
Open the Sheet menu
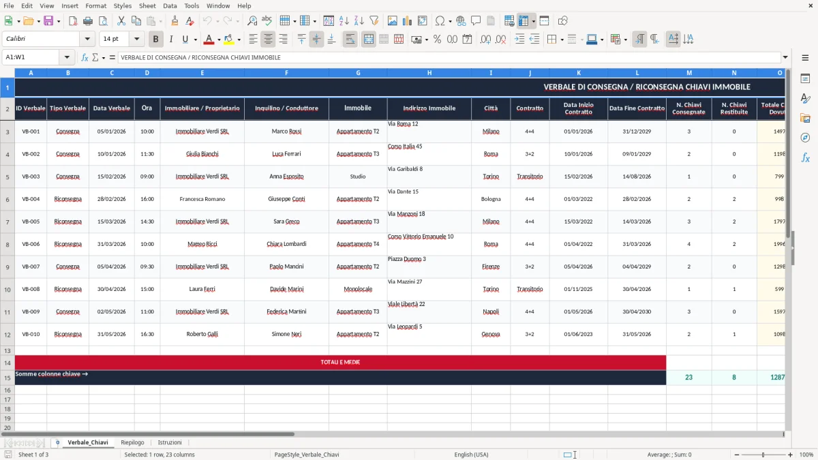(x=147, y=5)
